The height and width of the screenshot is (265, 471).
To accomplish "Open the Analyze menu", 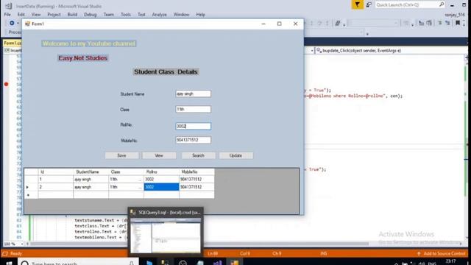I will [159, 15].
